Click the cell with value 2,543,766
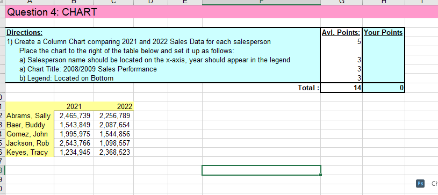Screen dimensions: 438x195 pos(74,143)
